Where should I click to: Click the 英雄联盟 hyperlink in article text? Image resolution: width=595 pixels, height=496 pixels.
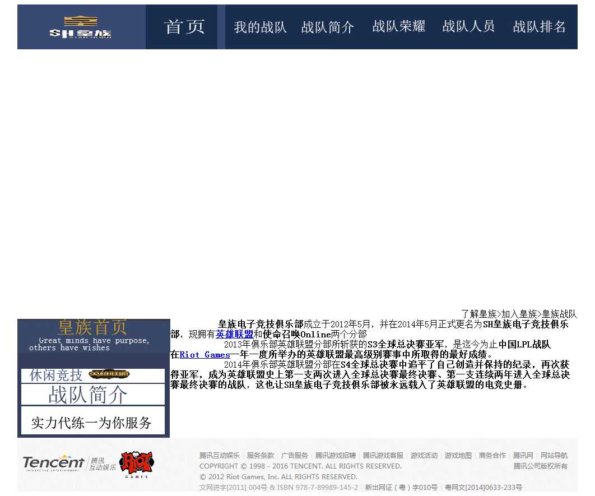tap(234, 335)
